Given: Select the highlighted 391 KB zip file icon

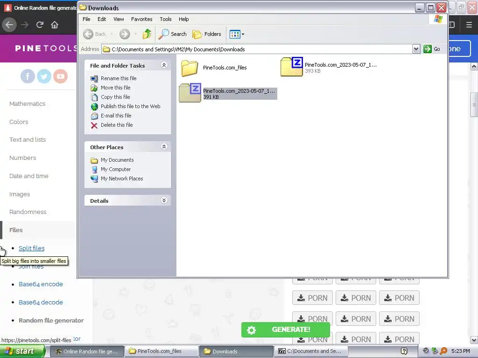Looking at the screenshot, I should click(190, 93).
